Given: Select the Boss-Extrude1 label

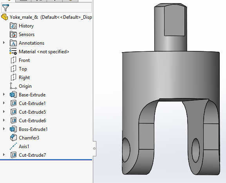Looking at the screenshot, I should tap(33, 129).
